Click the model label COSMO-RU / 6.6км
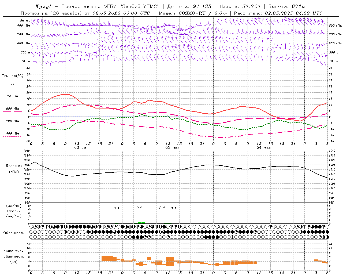 pos(203,13)
